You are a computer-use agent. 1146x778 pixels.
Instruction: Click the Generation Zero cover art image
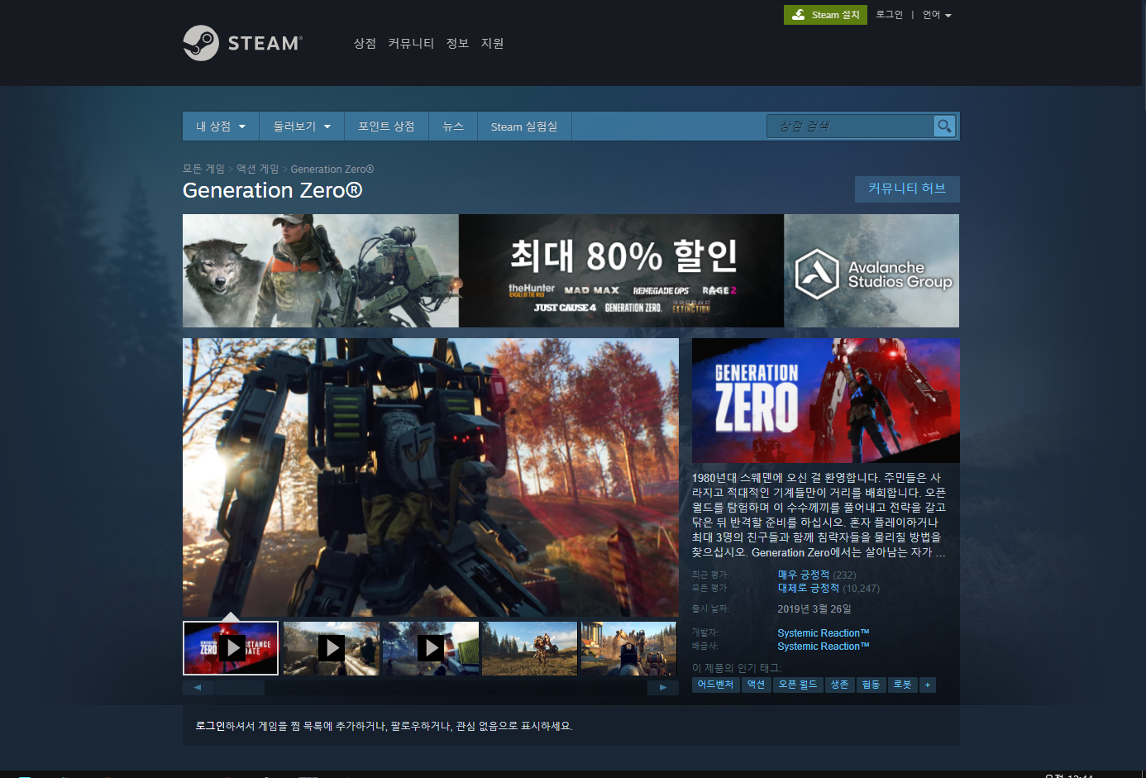coord(826,400)
